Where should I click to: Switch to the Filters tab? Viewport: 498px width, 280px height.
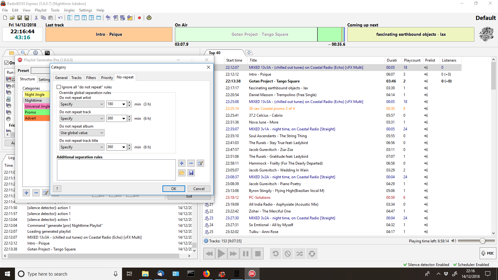click(x=91, y=78)
